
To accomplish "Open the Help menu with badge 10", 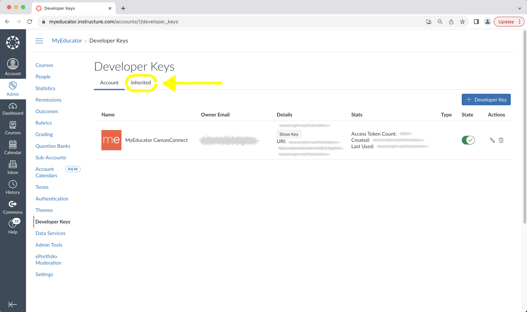I will (13, 227).
